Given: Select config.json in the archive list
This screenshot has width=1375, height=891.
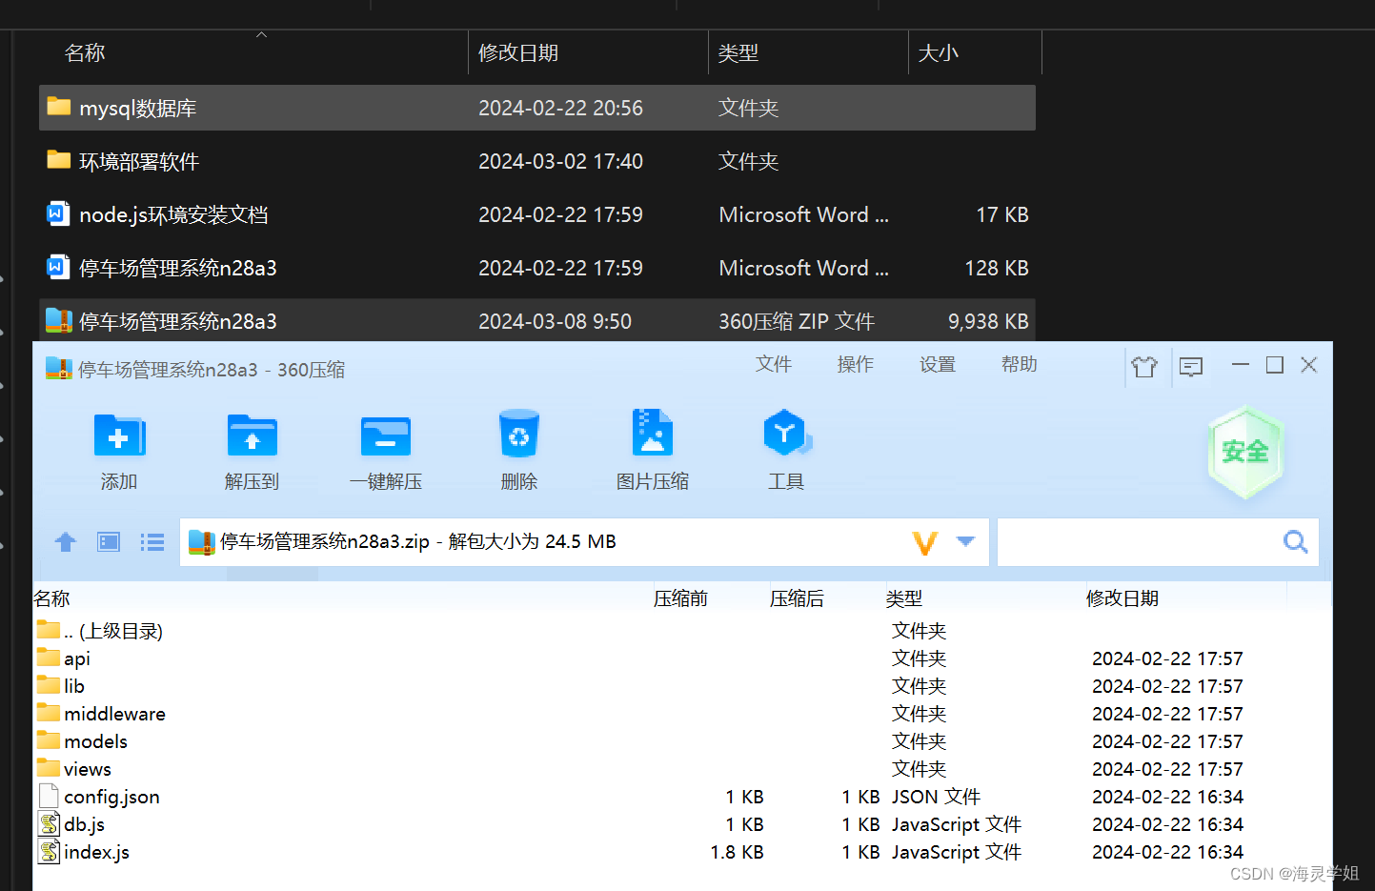Looking at the screenshot, I should point(111,797).
